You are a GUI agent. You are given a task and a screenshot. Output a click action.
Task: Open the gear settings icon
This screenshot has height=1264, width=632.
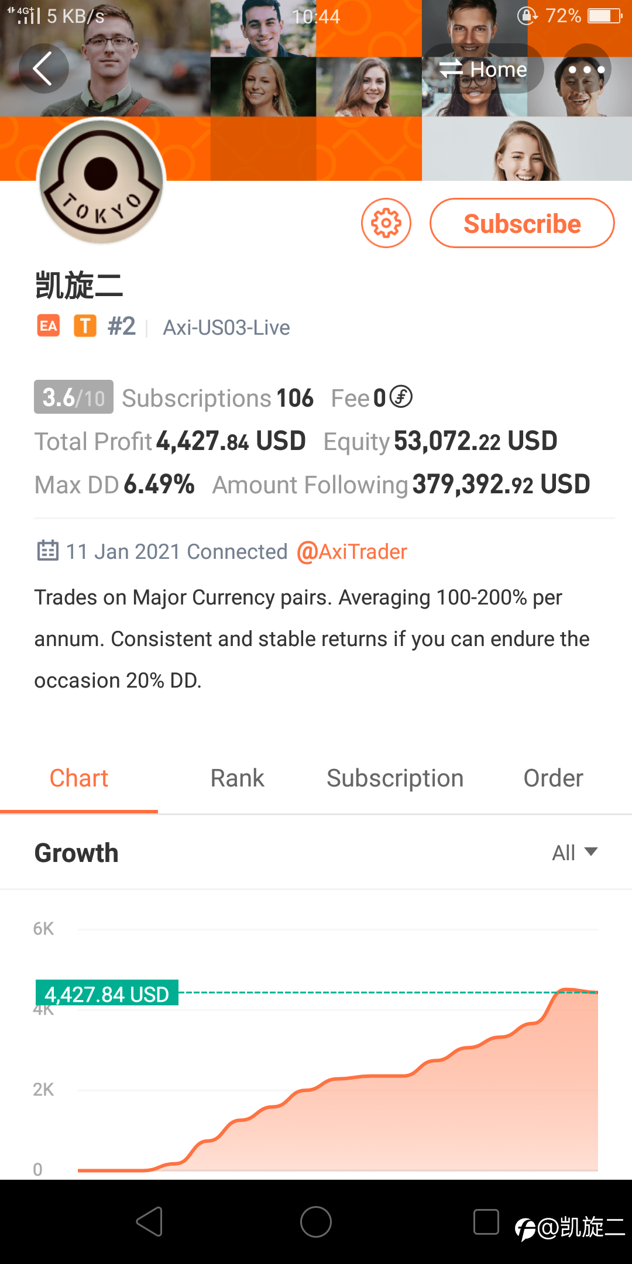(386, 223)
